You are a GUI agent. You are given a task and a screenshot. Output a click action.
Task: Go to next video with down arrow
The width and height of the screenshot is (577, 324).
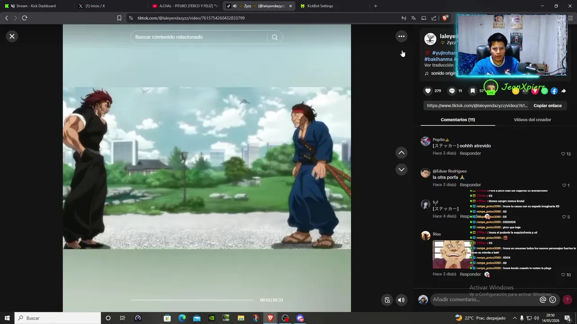pos(401,170)
